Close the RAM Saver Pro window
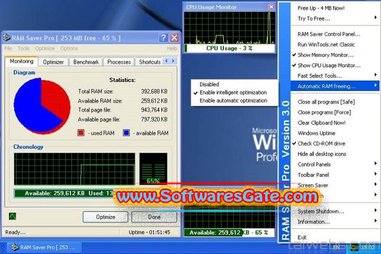Screen dimensions: 381x254 tap(174, 38)
